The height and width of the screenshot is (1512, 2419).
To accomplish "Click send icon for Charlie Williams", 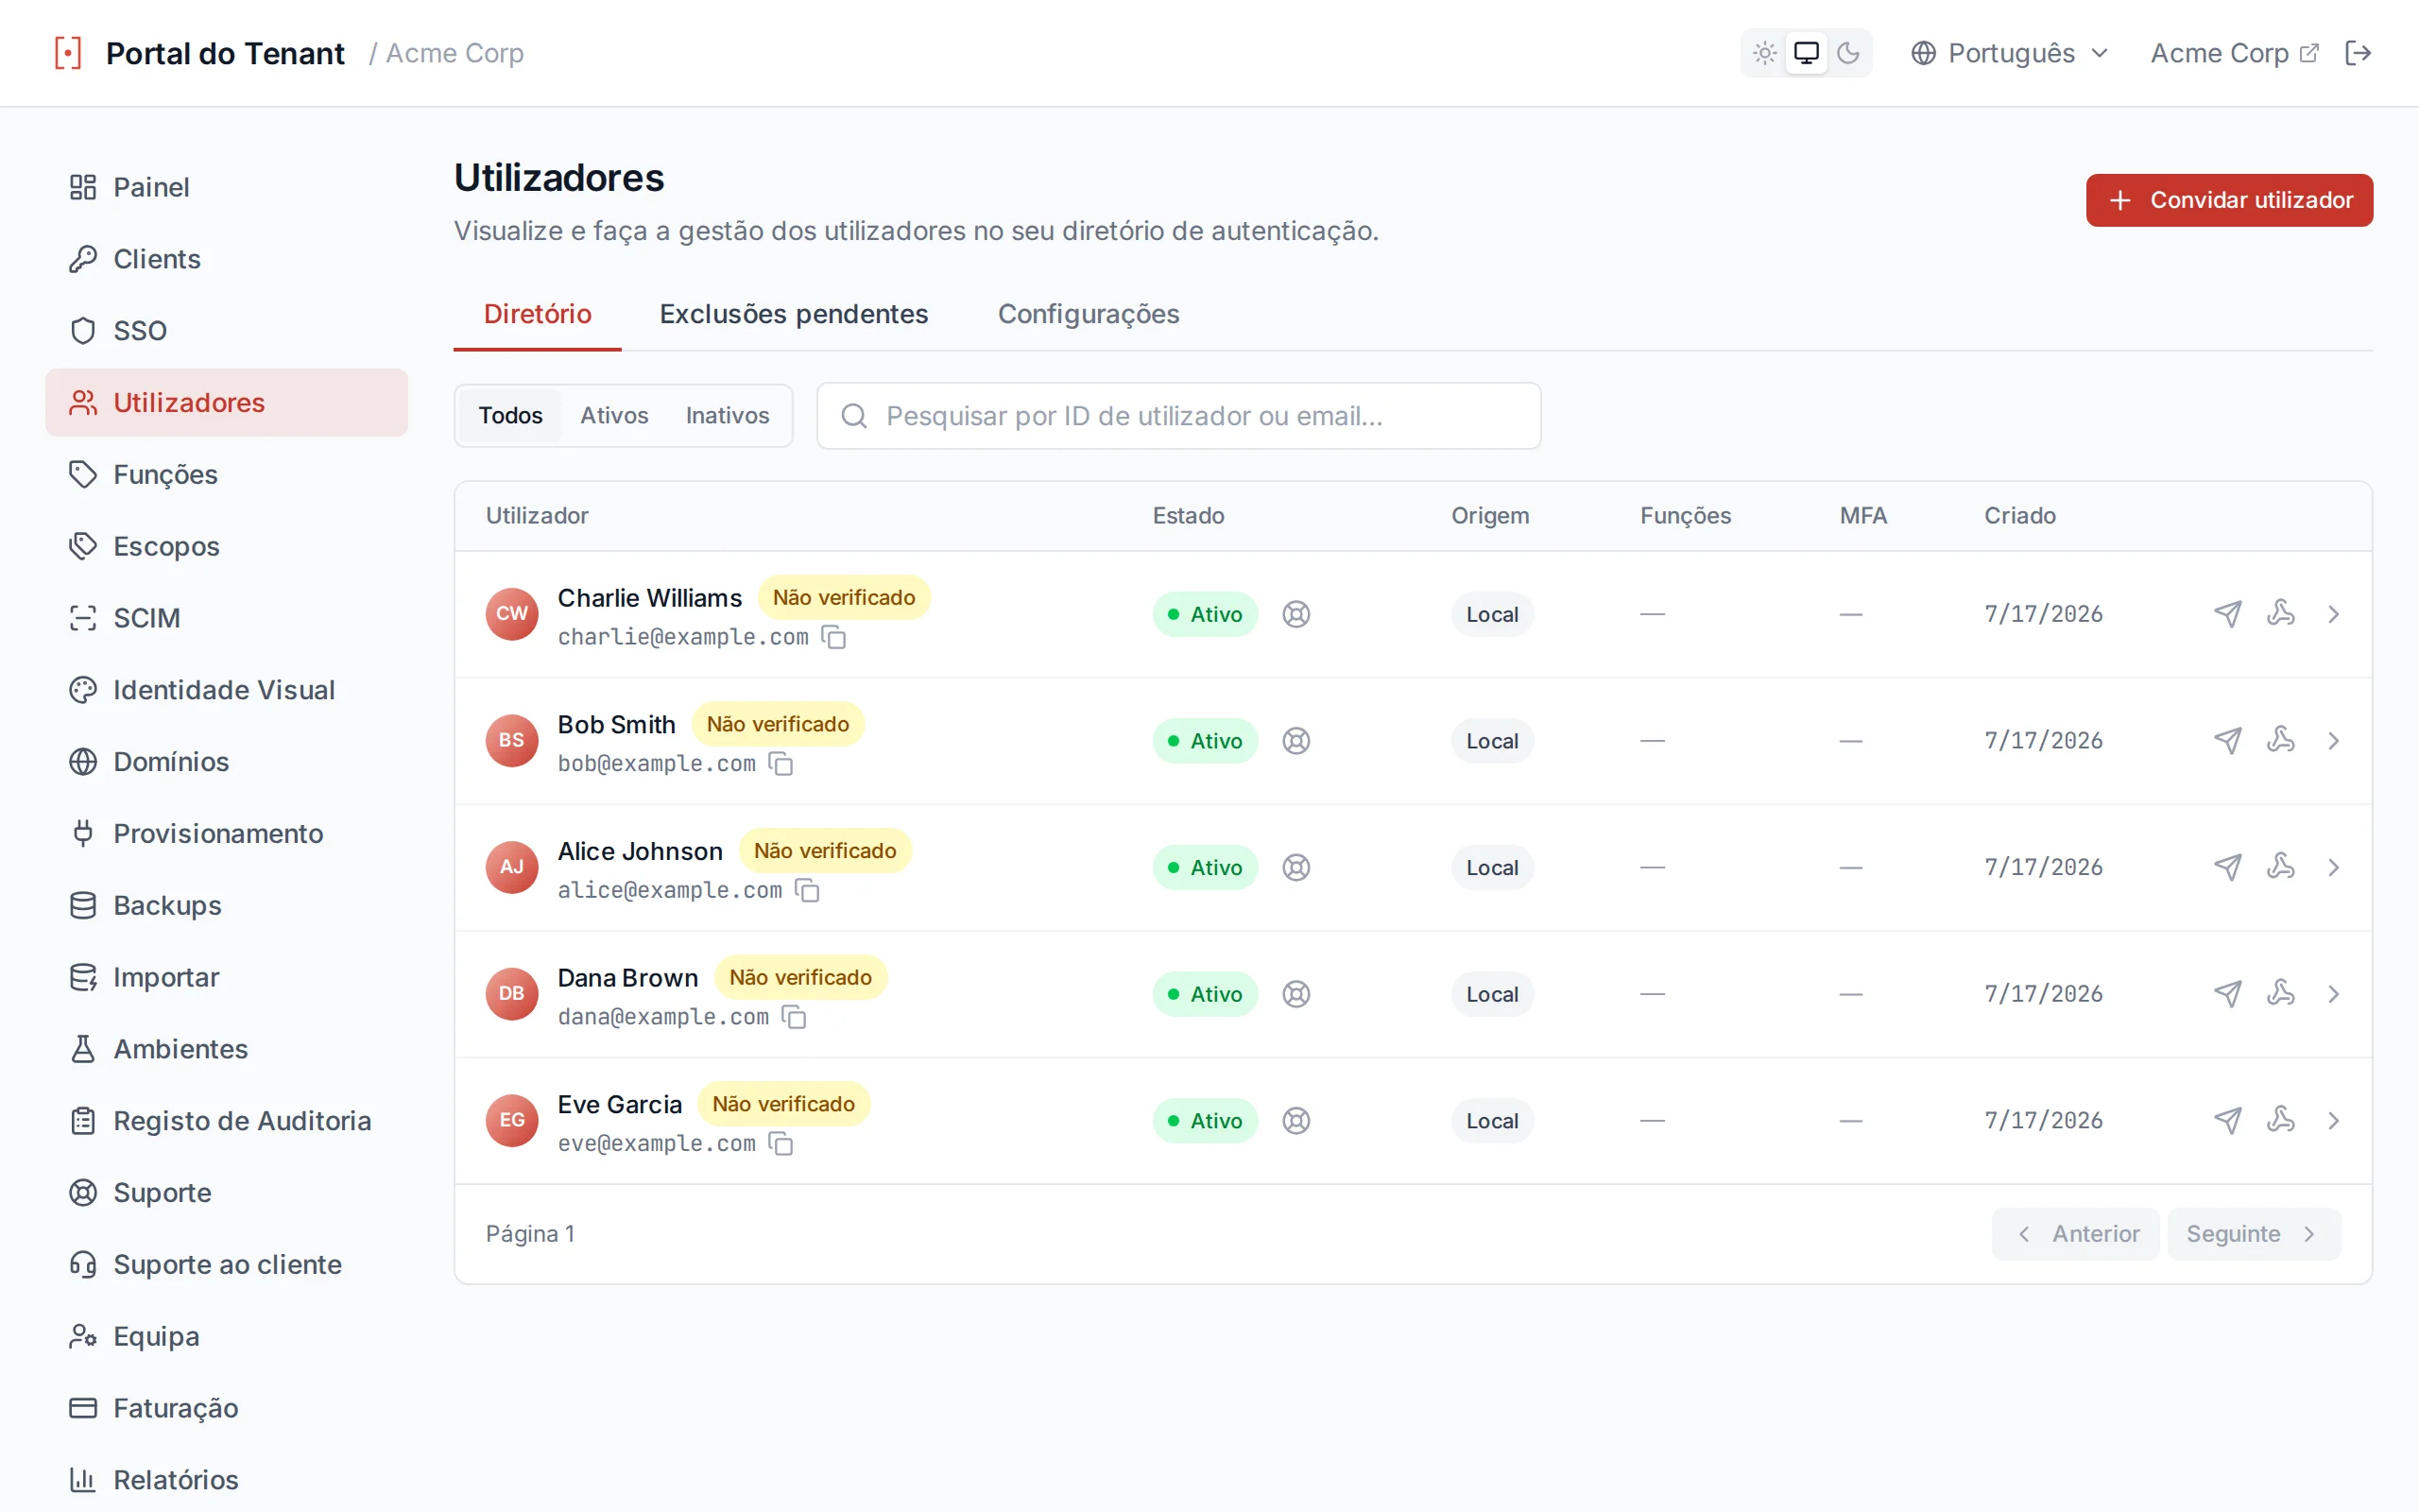I will 2227,614.
